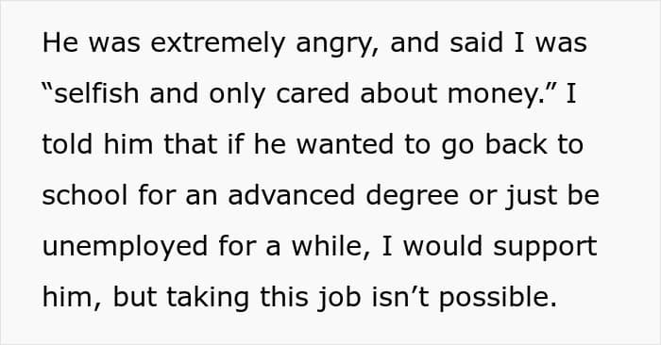
Task: Click the word "school" starting fourth line
Action: [x=84, y=195]
